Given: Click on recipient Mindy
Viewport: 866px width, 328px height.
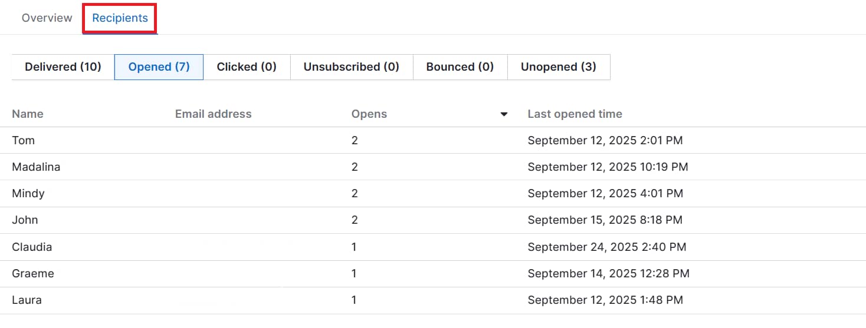Looking at the screenshot, I should [28, 193].
